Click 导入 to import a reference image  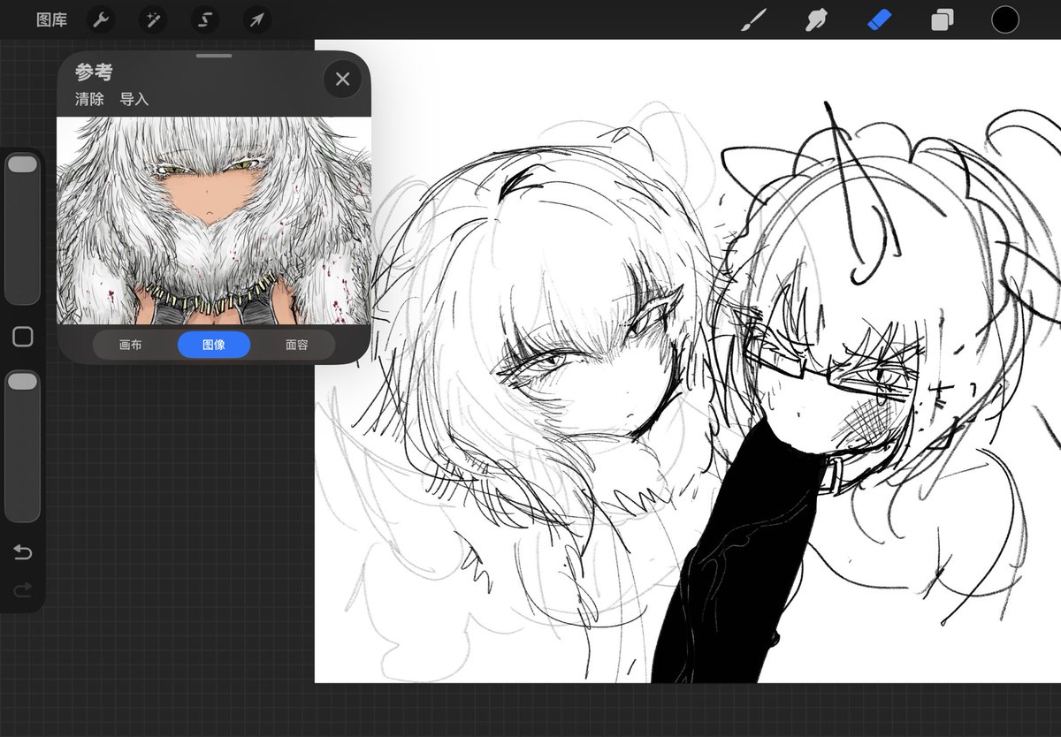tap(134, 99)
